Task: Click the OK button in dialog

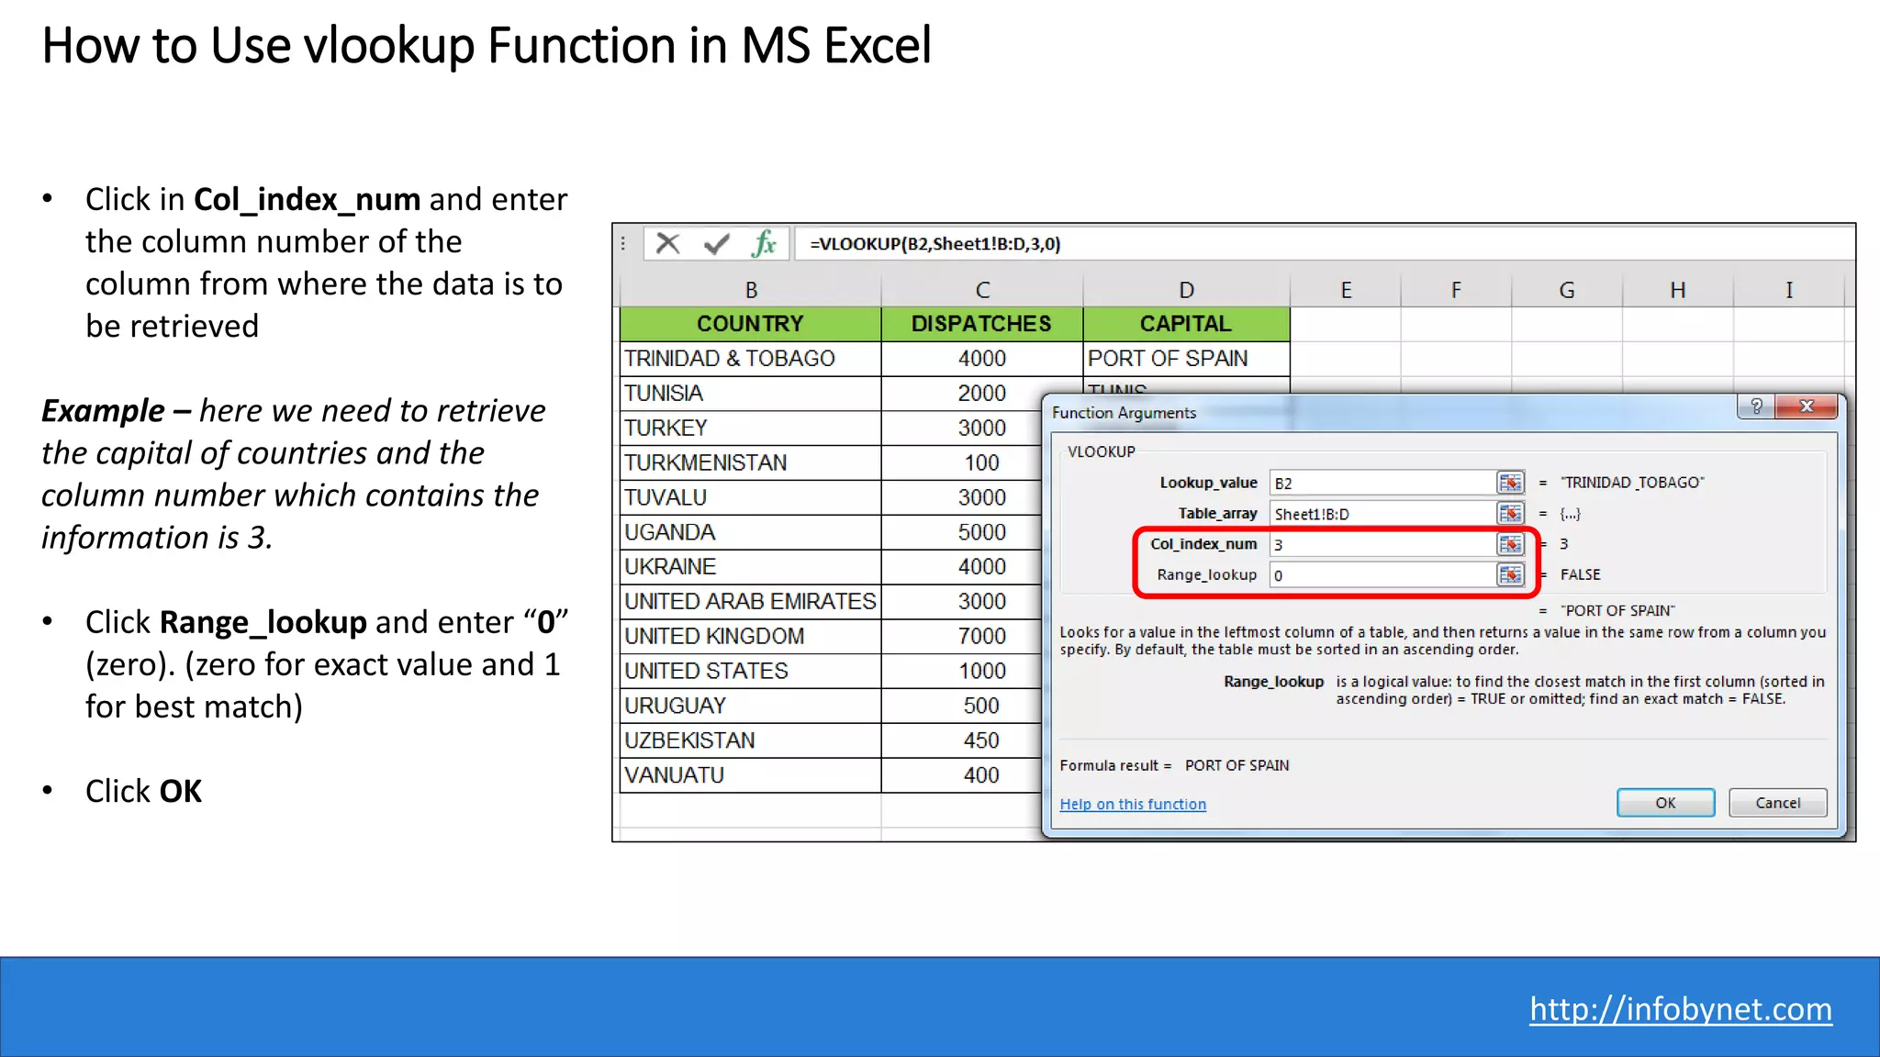Action: click(x=1665, y=803)
